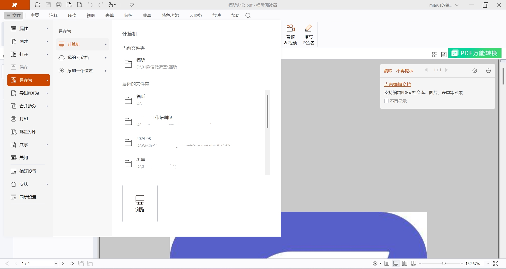Click the redo arrow icon
The width and height of the screenshot is (506, 269).
pyautogui.click(x=101, y=5)
